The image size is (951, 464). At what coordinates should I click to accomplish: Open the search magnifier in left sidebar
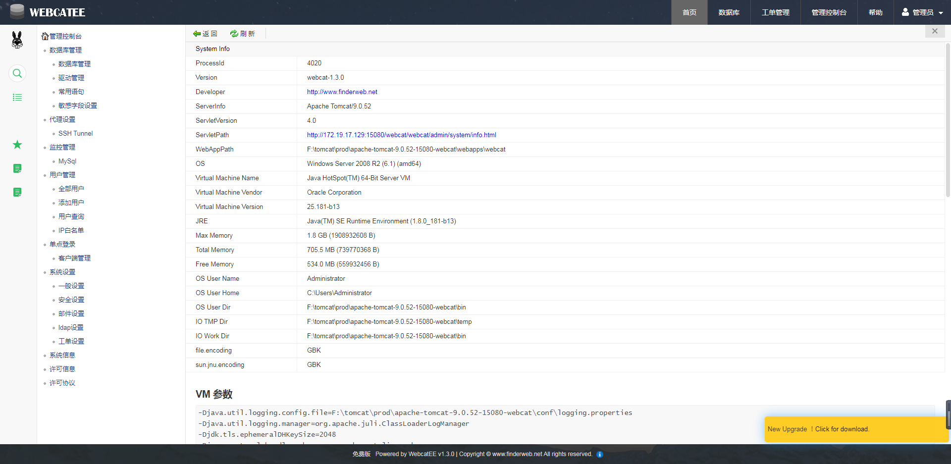click(x=17, y=74)
